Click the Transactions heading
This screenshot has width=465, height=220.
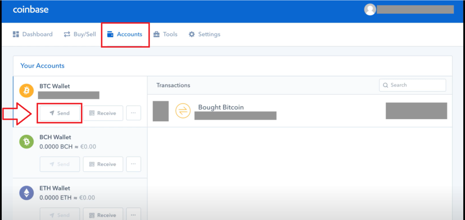(x=173, y=86)
